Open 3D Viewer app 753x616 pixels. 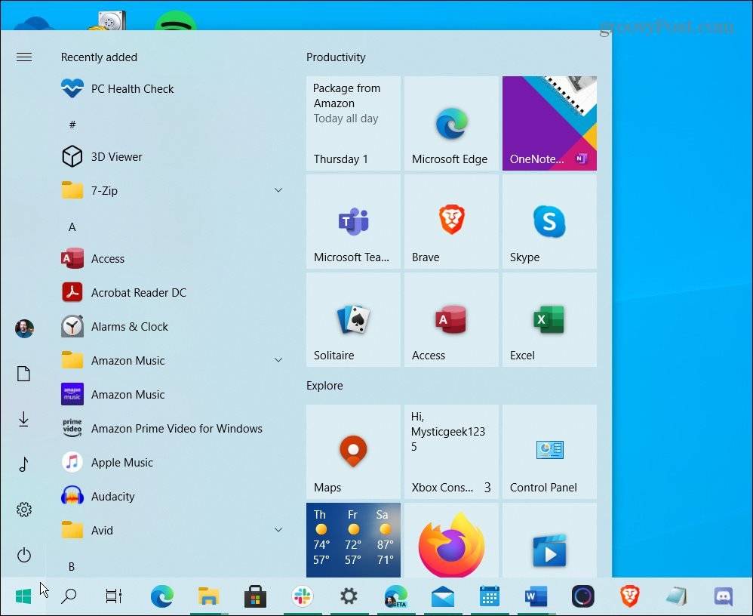click(173, 157)
